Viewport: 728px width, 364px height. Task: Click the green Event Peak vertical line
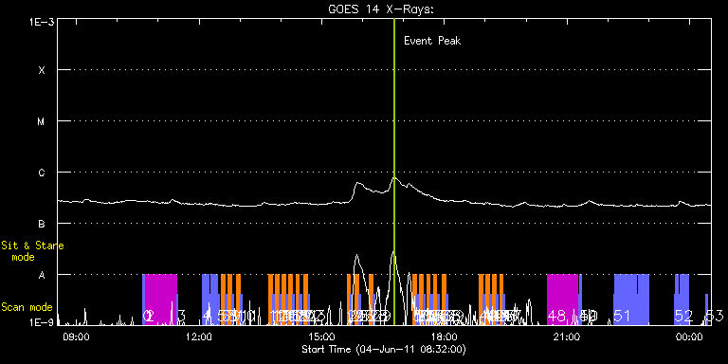[393, 172]
